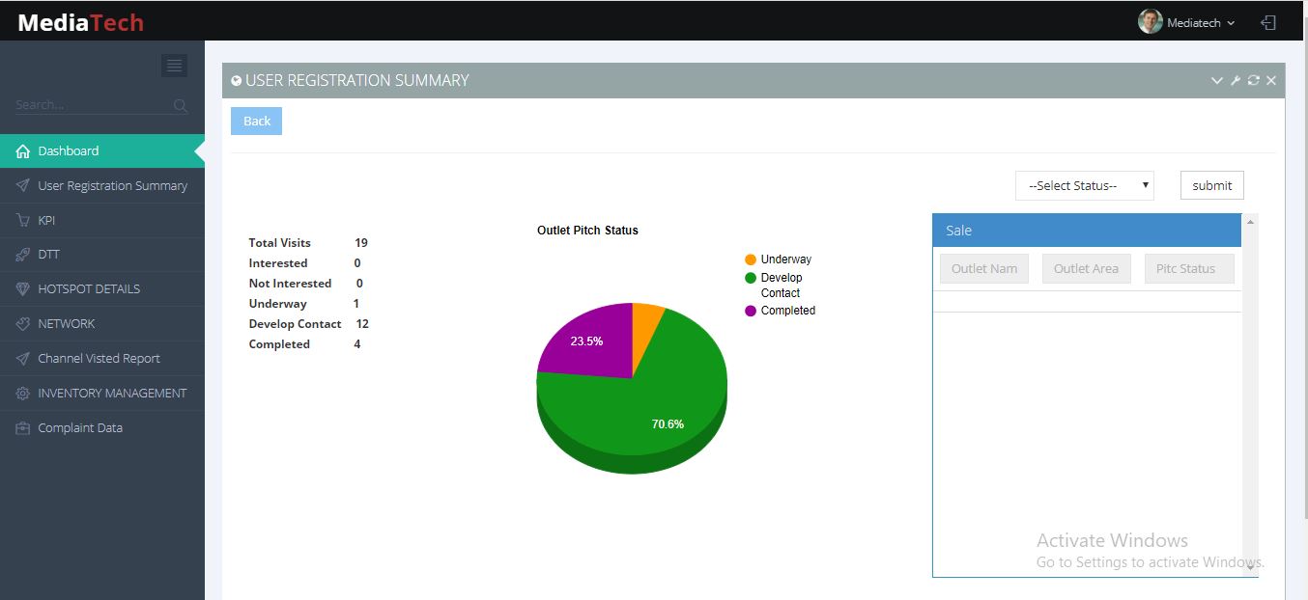Click the hamburger menu toggle in sidebar
This screenshot has height=600, width=1308.
click(174, 66)
